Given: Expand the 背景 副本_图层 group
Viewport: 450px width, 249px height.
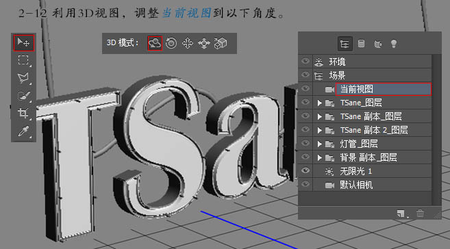Looking at the screenshot, I should click(319, 157).
